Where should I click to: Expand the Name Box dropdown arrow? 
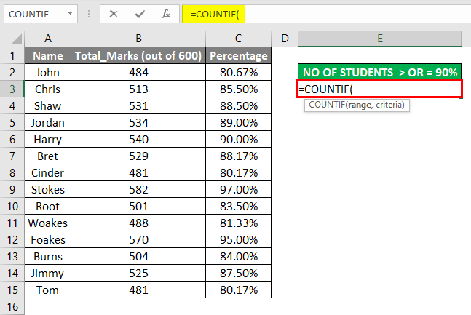point(71,14)
